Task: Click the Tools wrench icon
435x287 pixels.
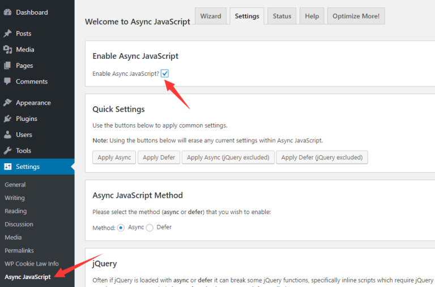Action: click(8, 150)
